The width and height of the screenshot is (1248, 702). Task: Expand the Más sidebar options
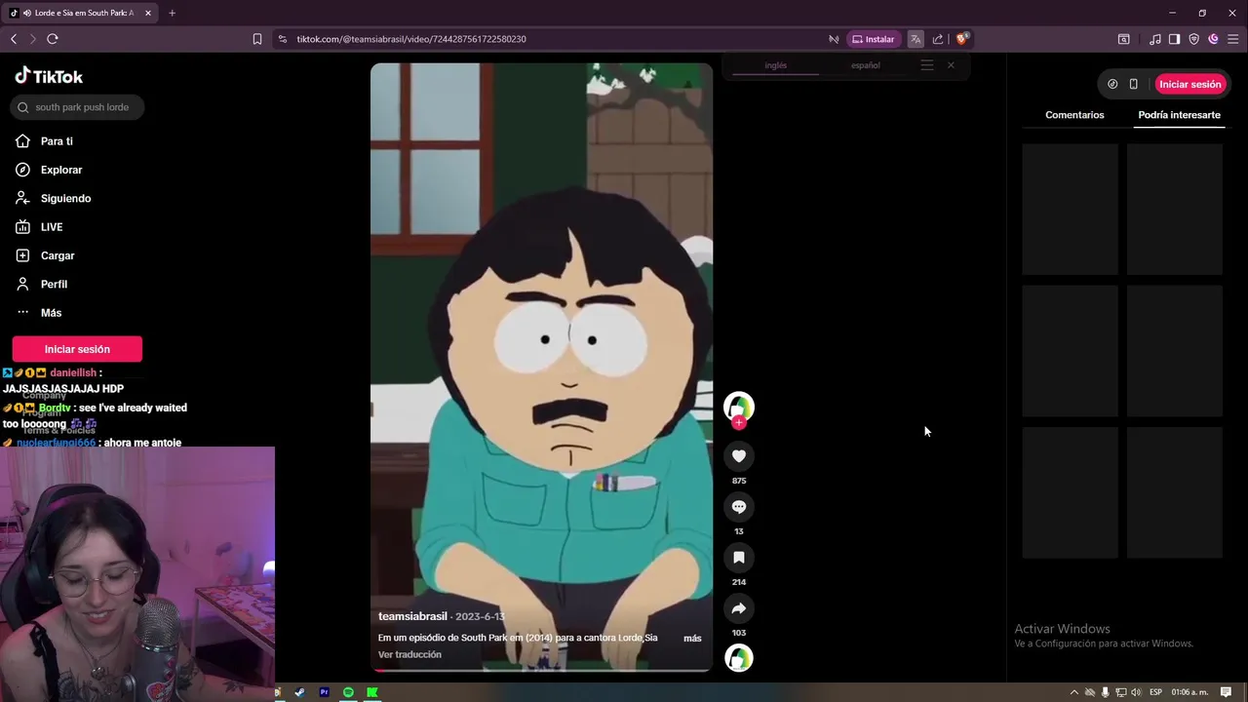pyautogui.click(x=51, y=313)
